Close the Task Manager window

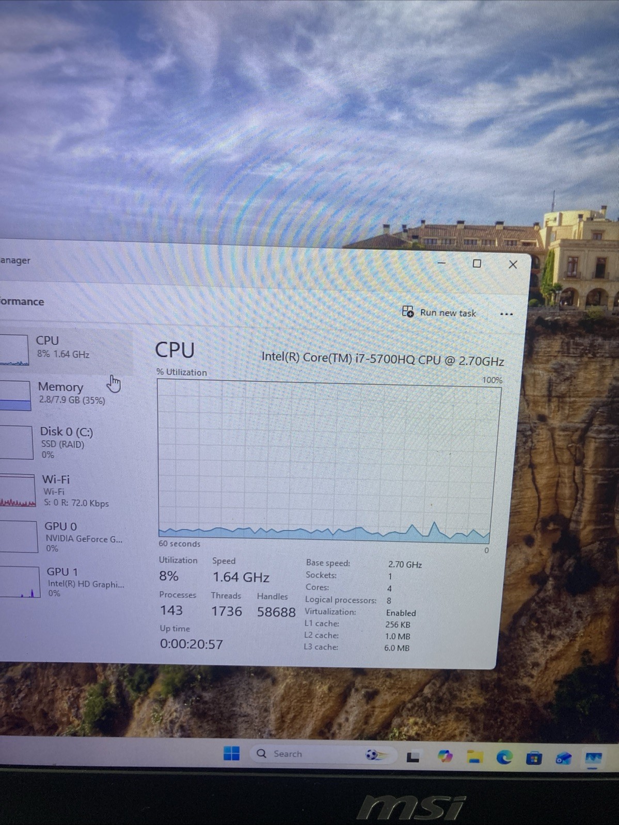[513, 264]
